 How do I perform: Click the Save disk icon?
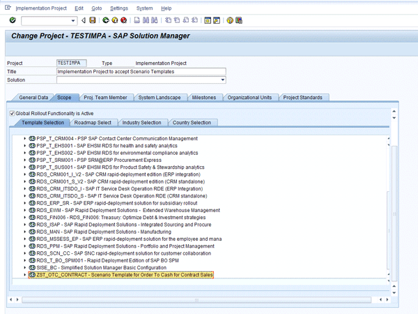point(93,20)
